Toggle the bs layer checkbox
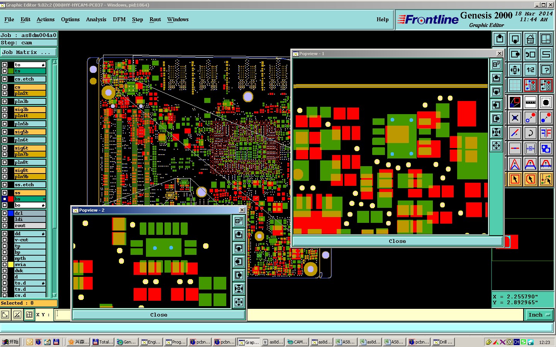The height and width of the screenshot is (347, 556). click(x=5, y=199)
